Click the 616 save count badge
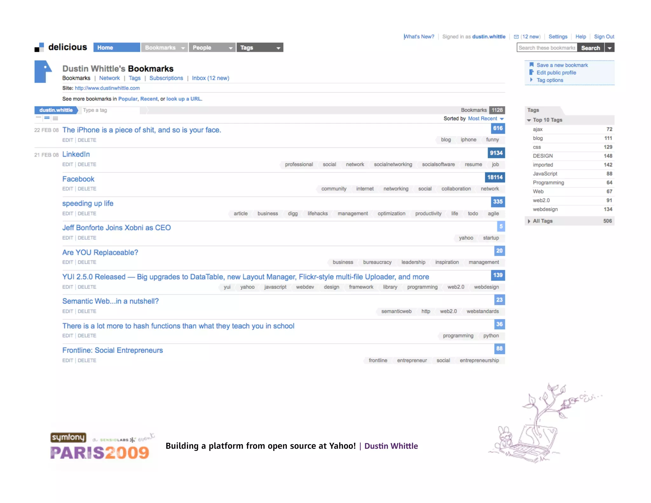Viewport: 651px width, 503px height. 498,128
